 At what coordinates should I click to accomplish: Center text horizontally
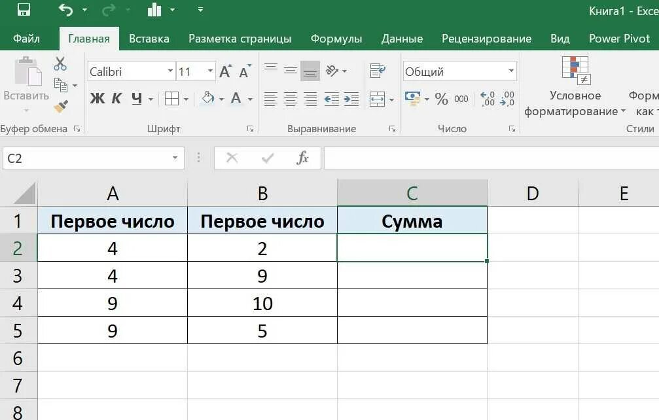291,99
